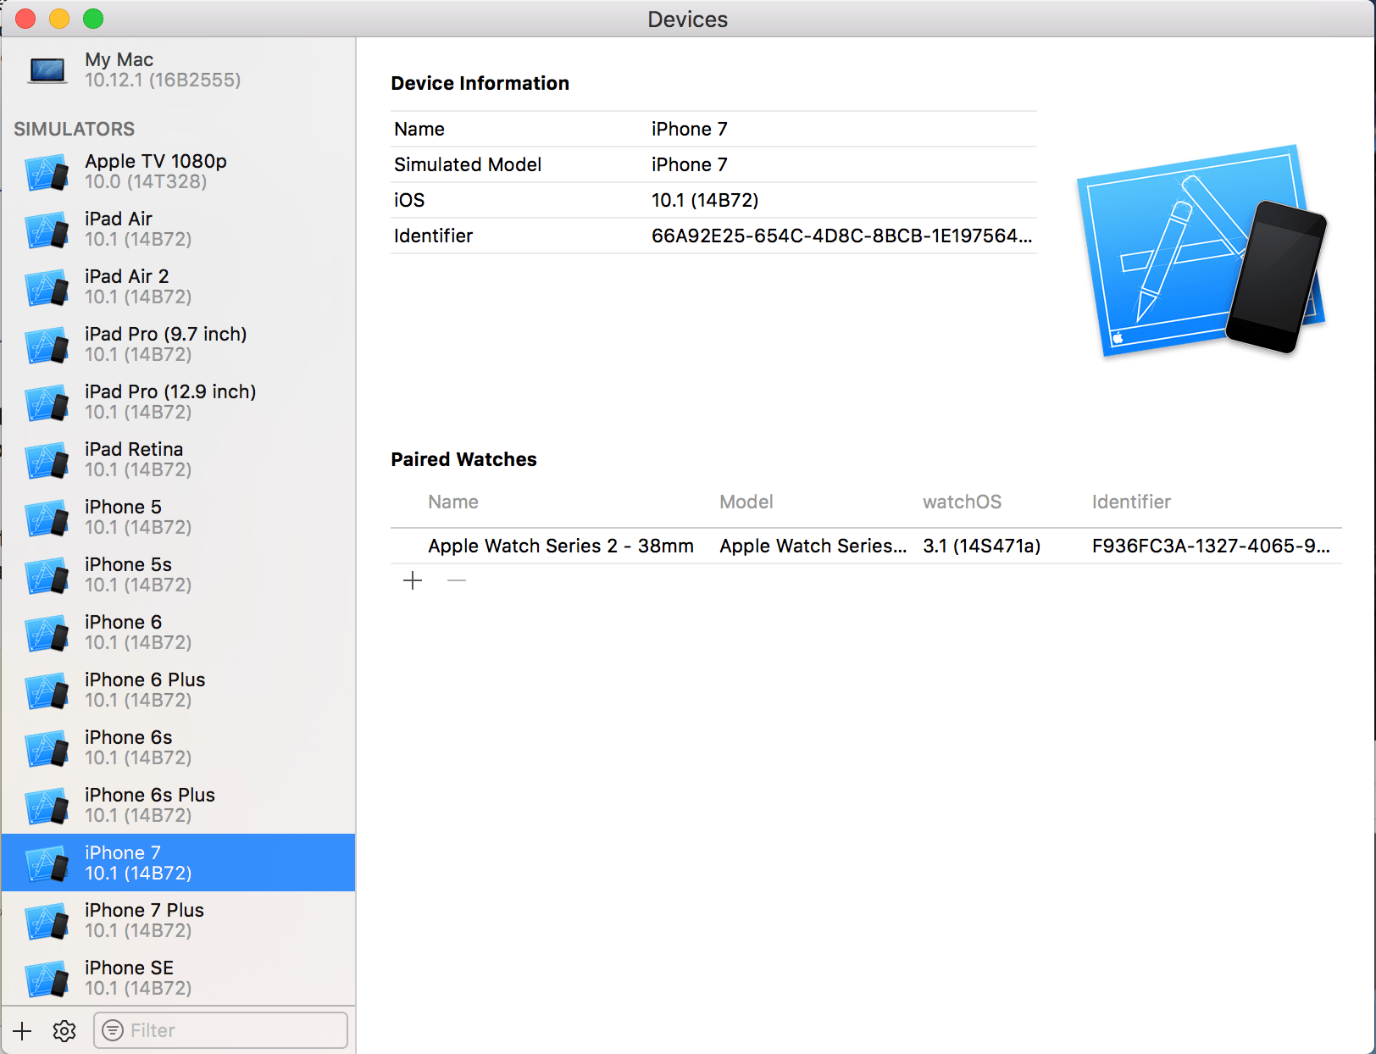Image resolution: width=1376 pixels, height=1054 pixels.
Task: Choose iPad Pro (9.7 inch) from simulators
Action: pyautogui.click(x=178, y=345)
